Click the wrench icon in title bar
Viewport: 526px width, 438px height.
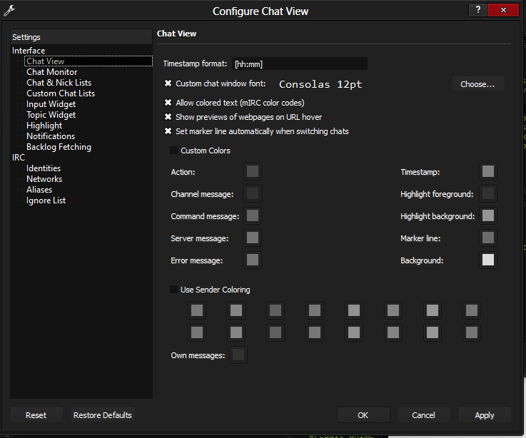9,11
